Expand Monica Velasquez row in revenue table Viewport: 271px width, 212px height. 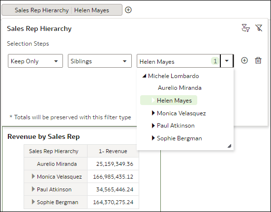(x=33, y=176)
